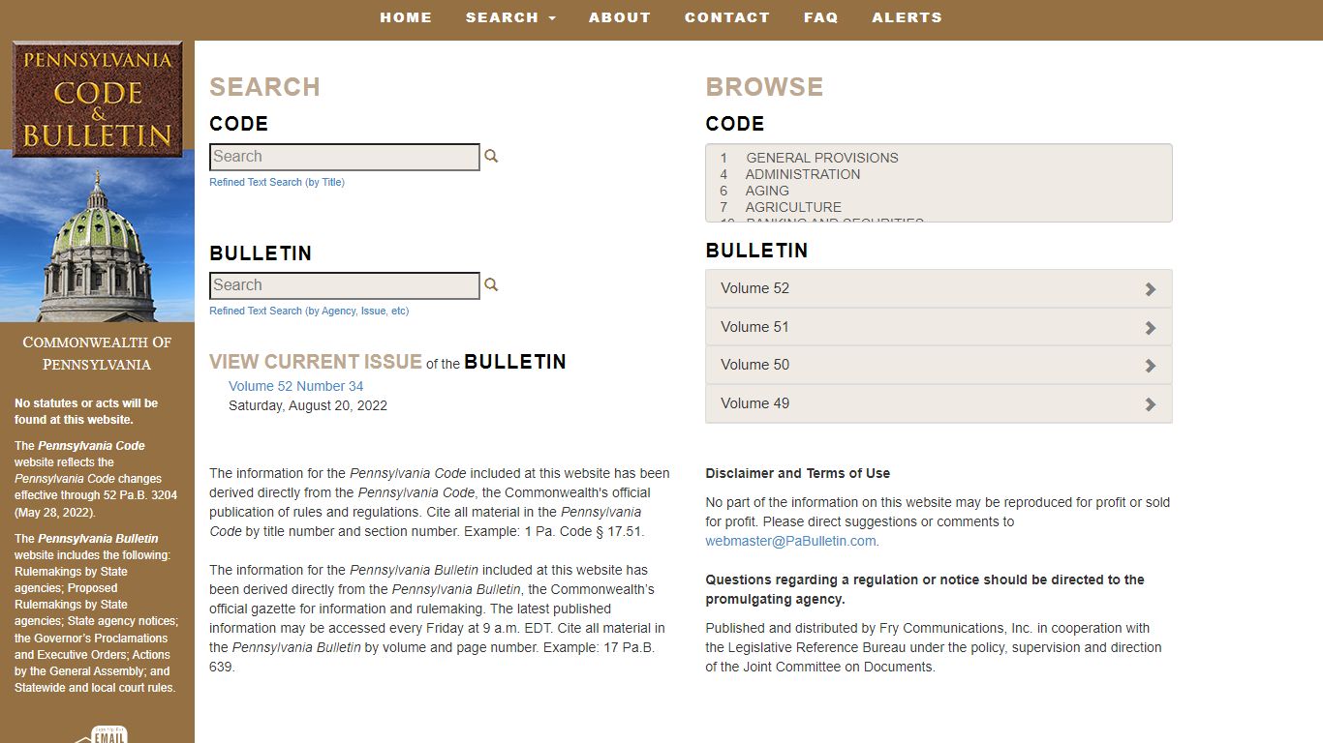Open the FAQ menu item
This screenshot has width=1323, height=743.
(x=821, y=17)
